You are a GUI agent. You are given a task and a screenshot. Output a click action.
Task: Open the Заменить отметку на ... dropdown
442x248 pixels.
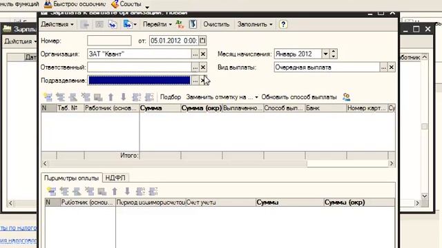222,97
